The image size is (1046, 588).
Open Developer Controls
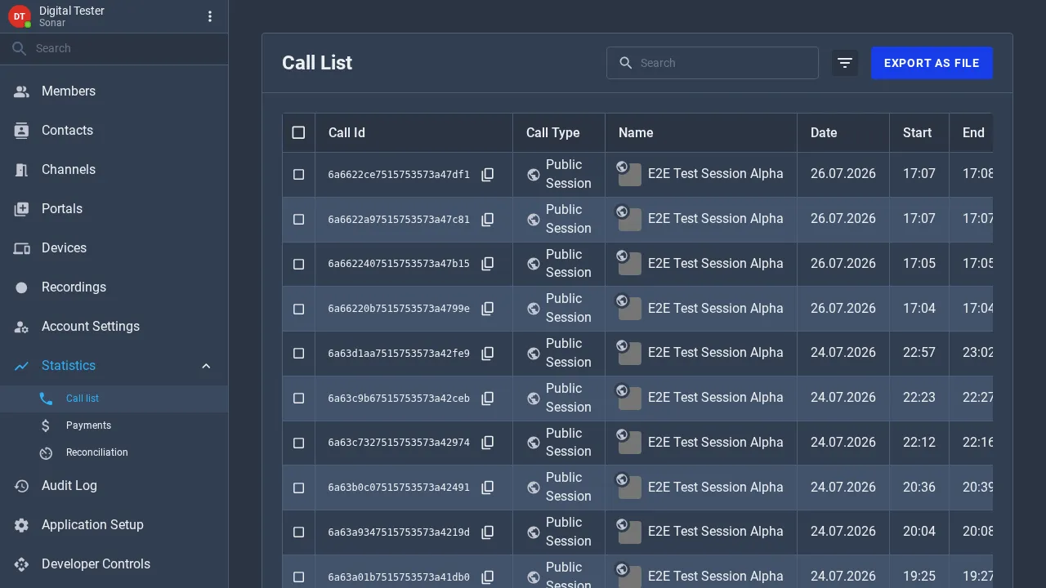(114, 564)
